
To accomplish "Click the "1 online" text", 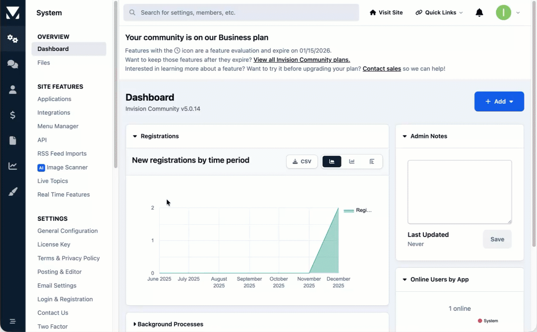I will tap(460, 309).
